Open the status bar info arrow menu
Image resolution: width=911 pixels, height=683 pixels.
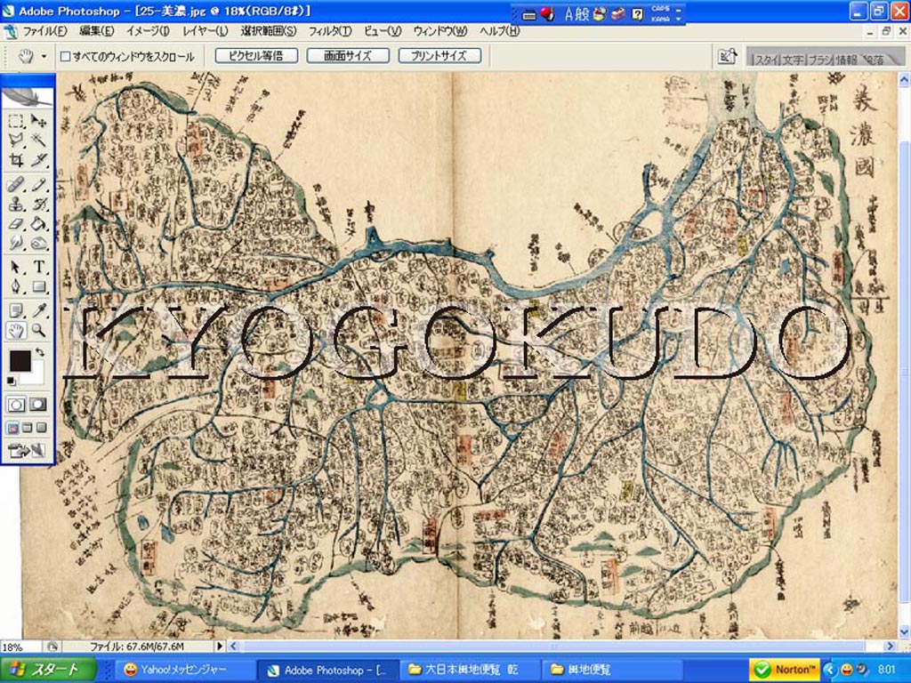pos(220,646)
